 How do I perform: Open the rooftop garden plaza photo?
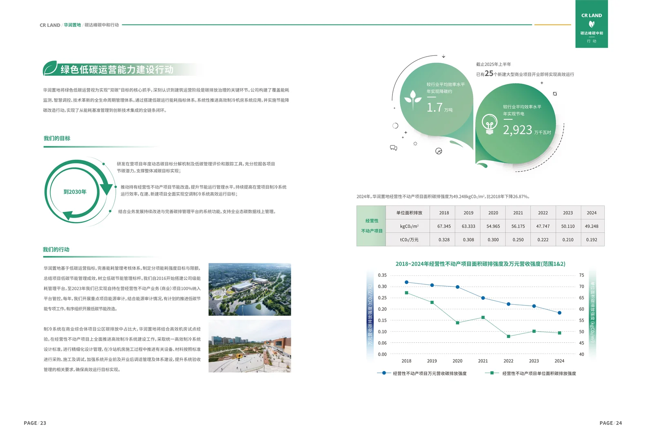click(250, 346)
